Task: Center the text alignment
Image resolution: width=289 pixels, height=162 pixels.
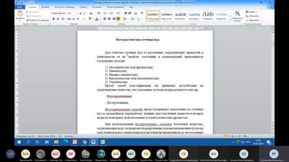Action: coord(109,19)
